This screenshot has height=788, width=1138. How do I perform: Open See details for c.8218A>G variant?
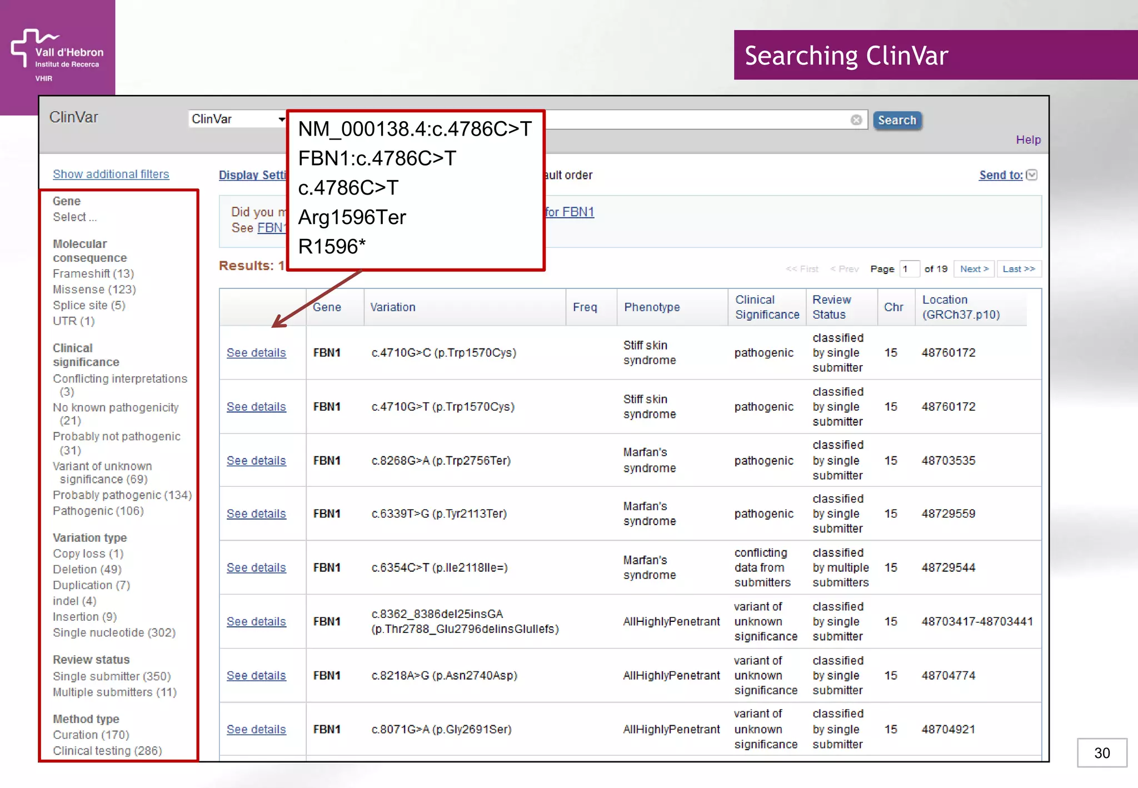tap(256, 676)
